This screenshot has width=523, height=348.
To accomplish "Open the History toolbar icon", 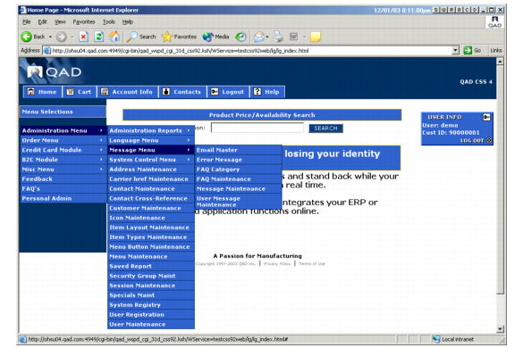I will (x=240, y=37).
